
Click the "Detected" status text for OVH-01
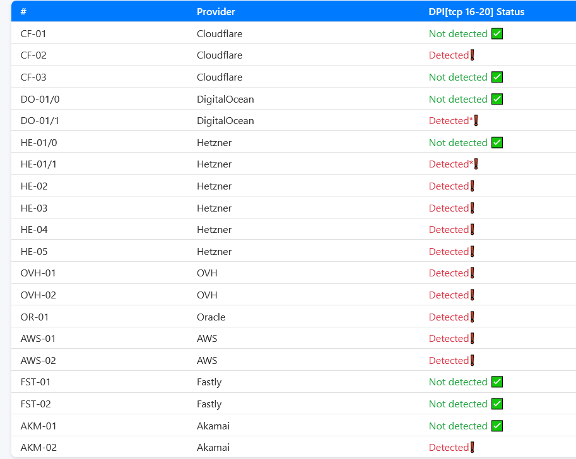(449, 273)
